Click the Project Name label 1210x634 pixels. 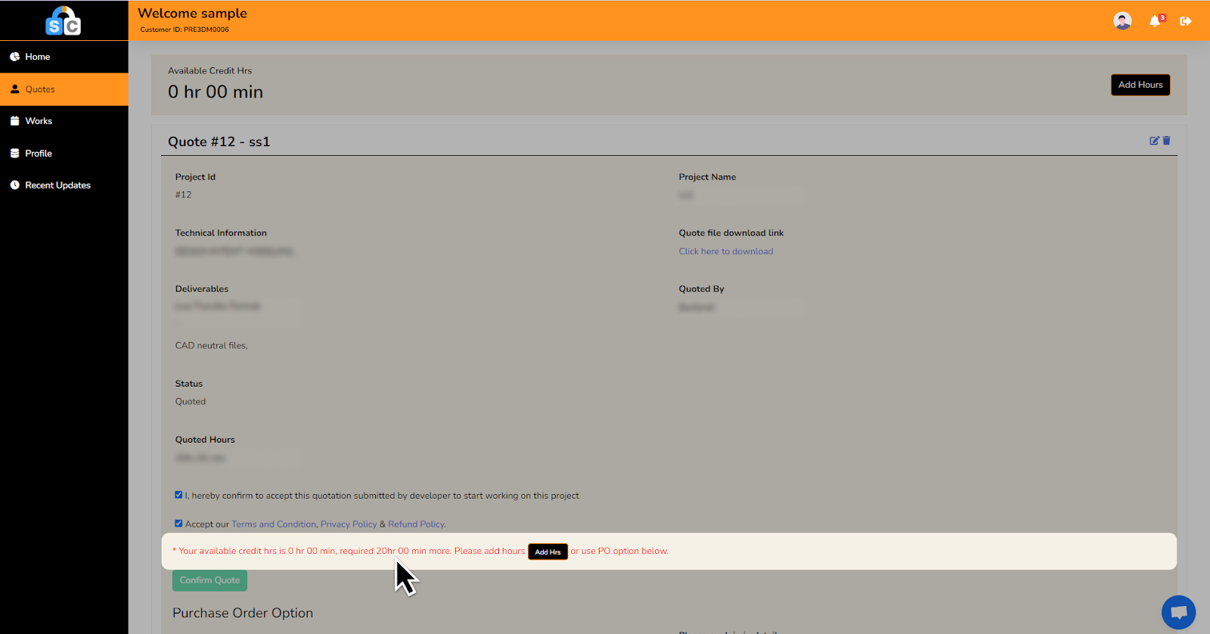[x=707, y=177]
